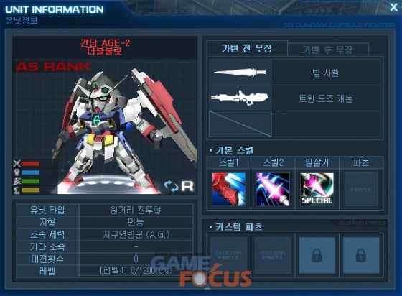Click the first locked custom parts slot

[317, 255]
